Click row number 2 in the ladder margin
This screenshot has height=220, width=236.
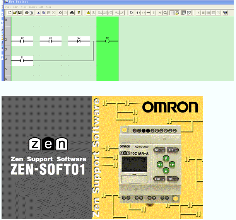click(6, 39)
